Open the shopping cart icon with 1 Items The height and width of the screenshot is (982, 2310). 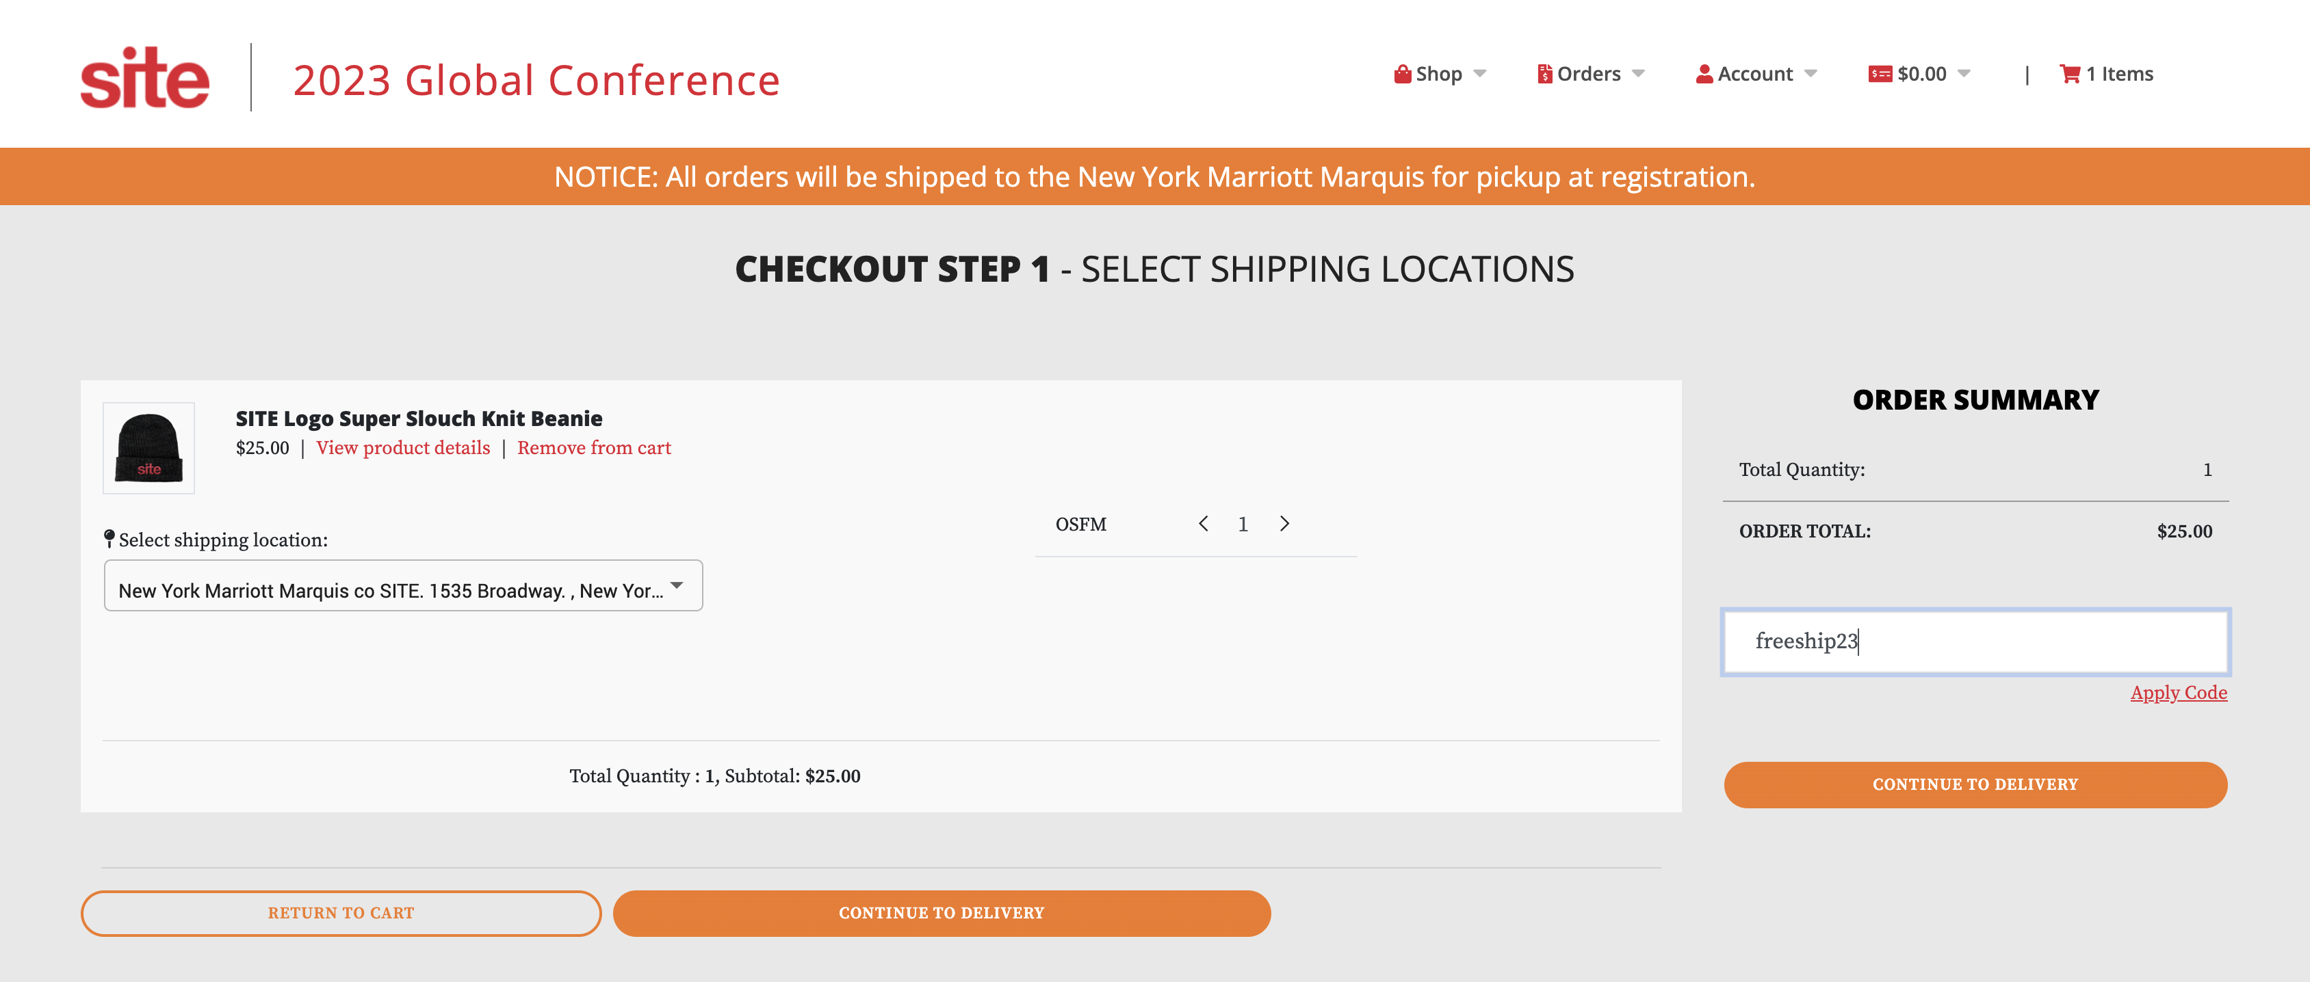[x=2070, y=73]
